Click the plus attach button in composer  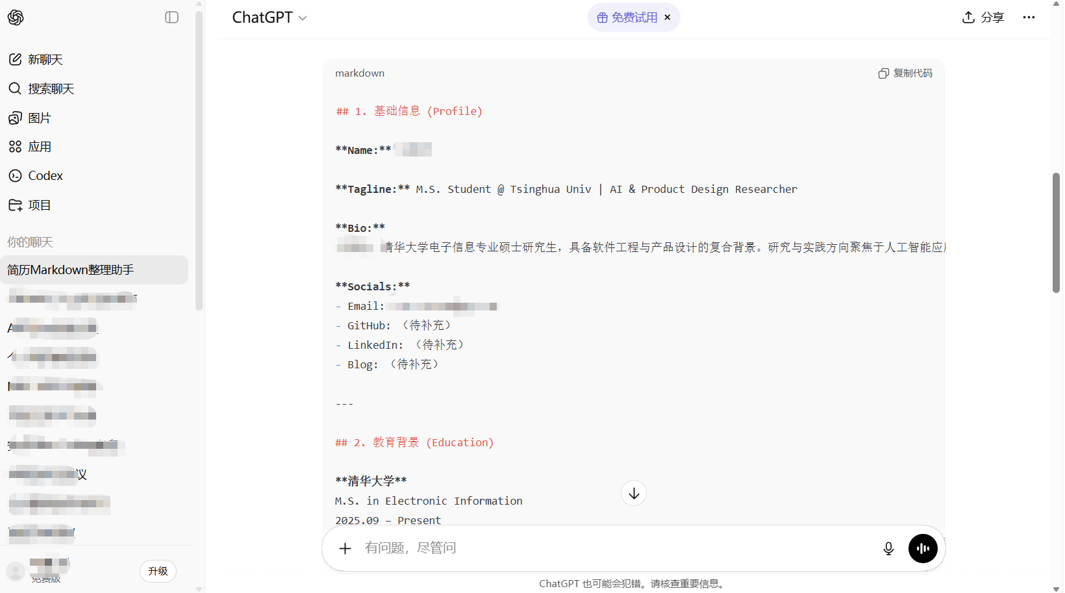345,549
